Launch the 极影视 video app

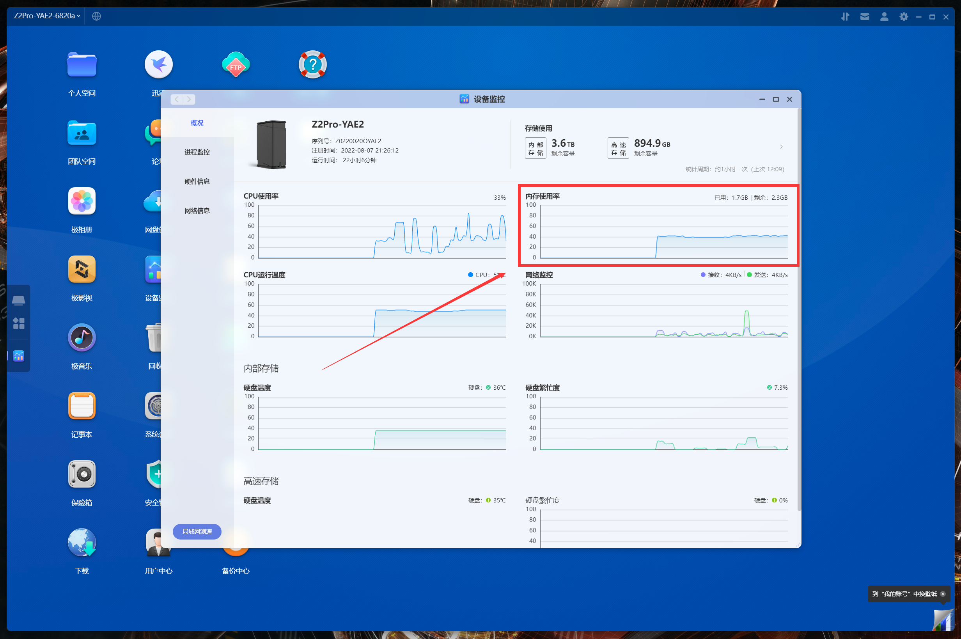click(82, 270)
